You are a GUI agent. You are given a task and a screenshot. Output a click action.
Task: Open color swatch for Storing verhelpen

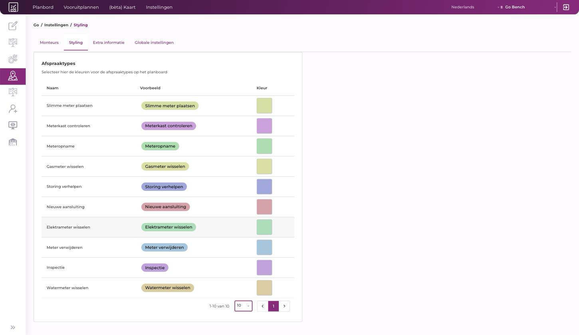pyautogui.click(x=264, y=187)
